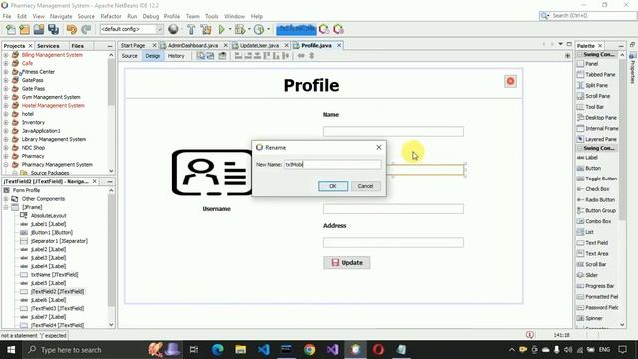Image resolution: width=638 pixels, height=359 pixels.
Task: Open Visual Studio Code from taskbar
Action: [x=263, y=350]
